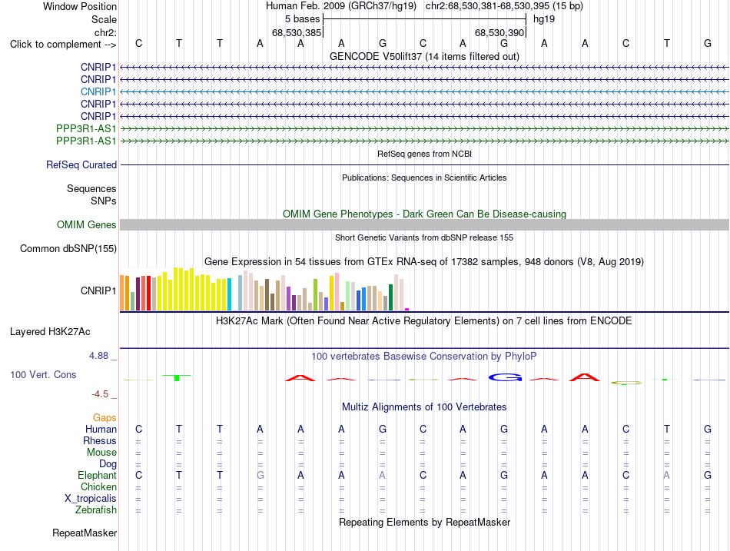
Task: Click the hg19 label beside scale bar
Action: pyautogui.click(x=544, y=19)
